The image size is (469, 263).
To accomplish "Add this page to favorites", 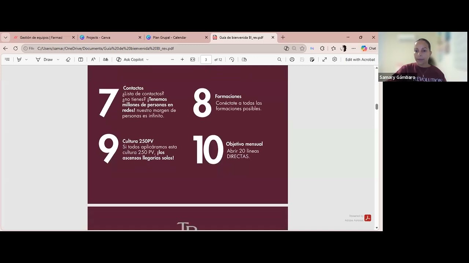I will click(302, 48).
